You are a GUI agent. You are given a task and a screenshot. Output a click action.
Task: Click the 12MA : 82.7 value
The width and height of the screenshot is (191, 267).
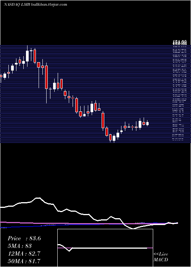pyautogui.click(x=24, y=254)
